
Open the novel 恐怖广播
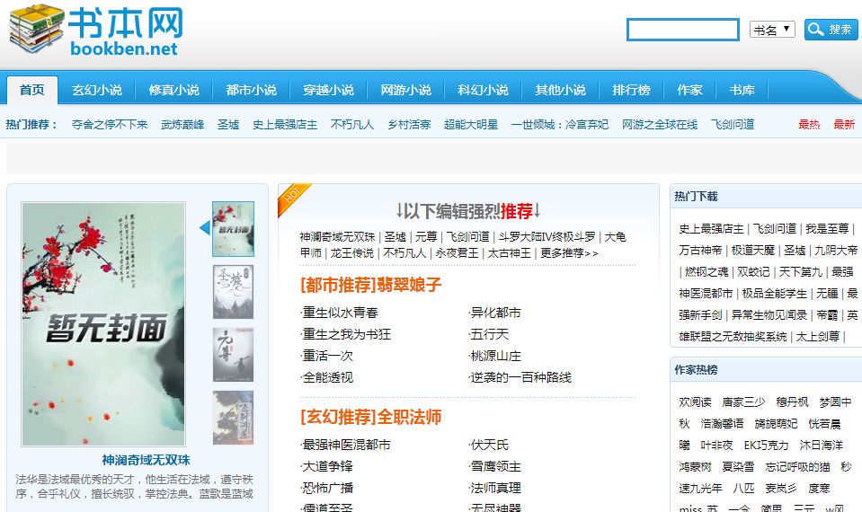[x=328, y=488]
